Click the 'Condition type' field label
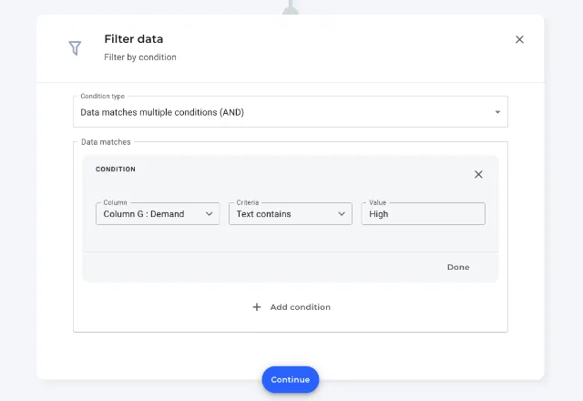 coord(103,96)
